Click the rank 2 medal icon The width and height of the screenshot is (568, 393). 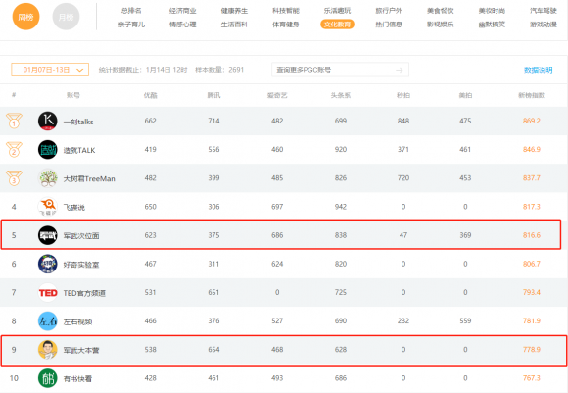click(14, 149)
